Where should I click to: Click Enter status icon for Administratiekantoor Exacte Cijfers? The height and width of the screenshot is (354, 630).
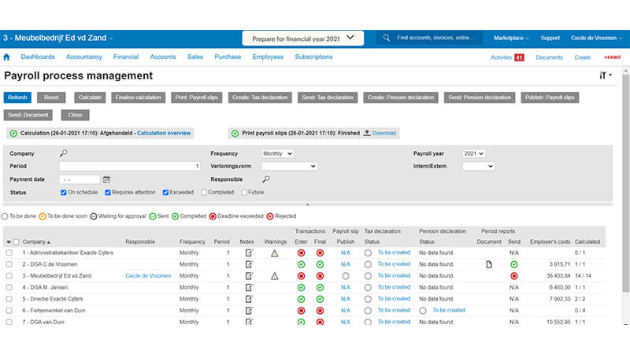[x=301, y=253]
